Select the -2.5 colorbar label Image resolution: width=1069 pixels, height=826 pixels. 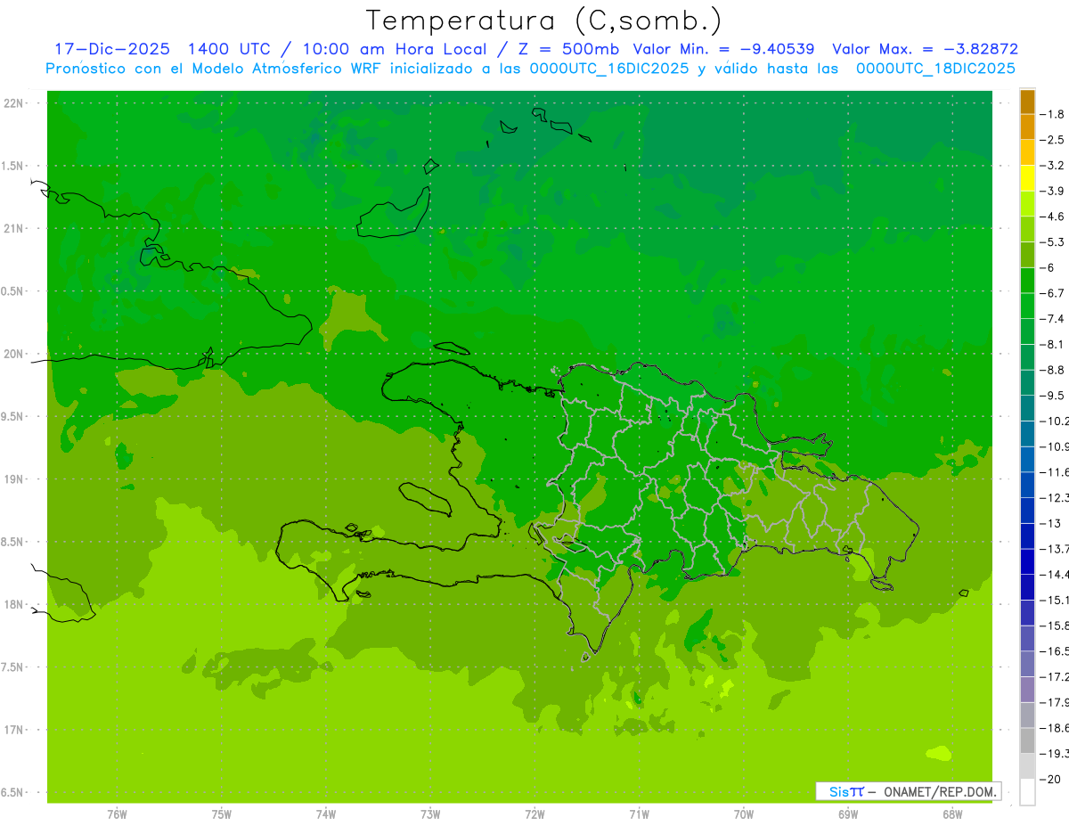click(x=1052, y=141)
